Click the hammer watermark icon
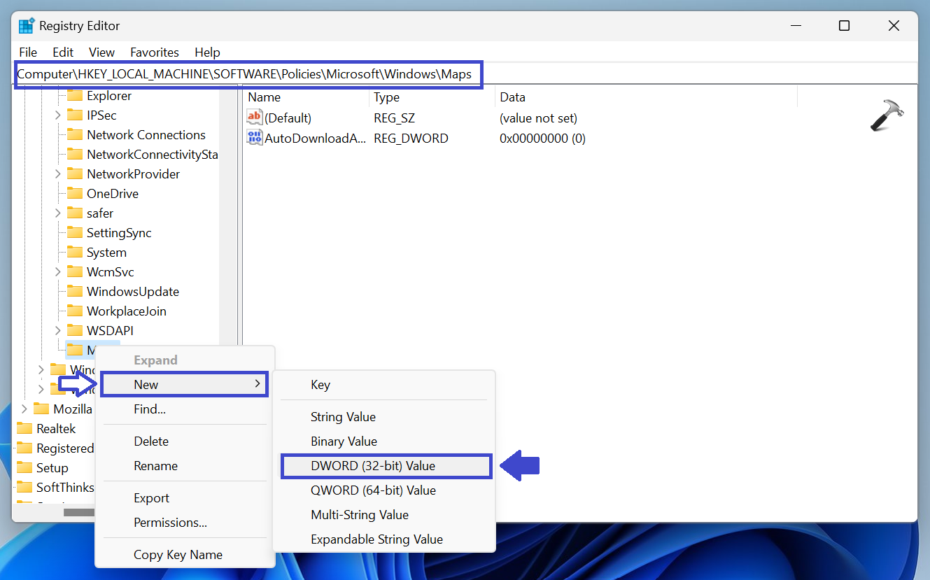This screenshot has height=580, width=930. 887,115
